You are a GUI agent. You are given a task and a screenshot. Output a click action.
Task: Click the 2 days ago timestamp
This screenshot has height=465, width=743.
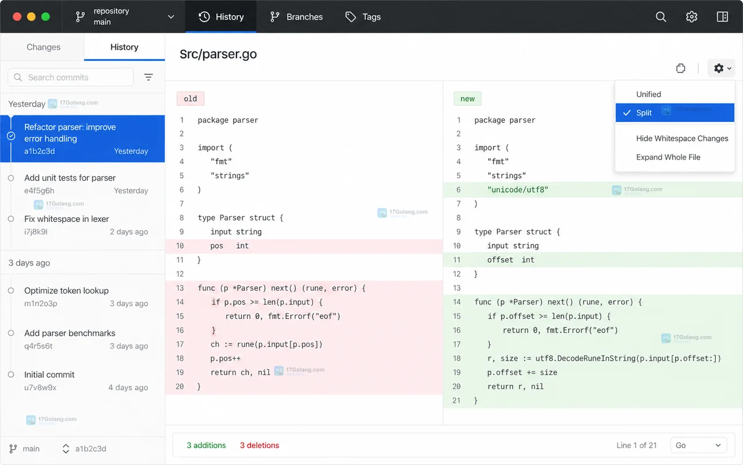[x=129, y=232]
